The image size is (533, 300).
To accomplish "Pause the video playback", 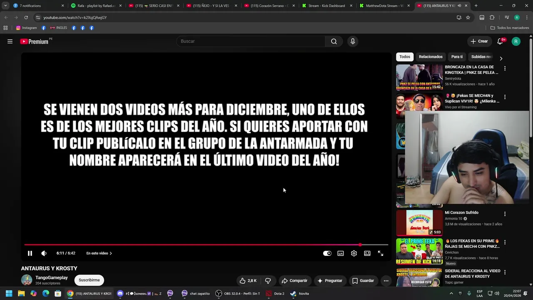I will [30, 253].
